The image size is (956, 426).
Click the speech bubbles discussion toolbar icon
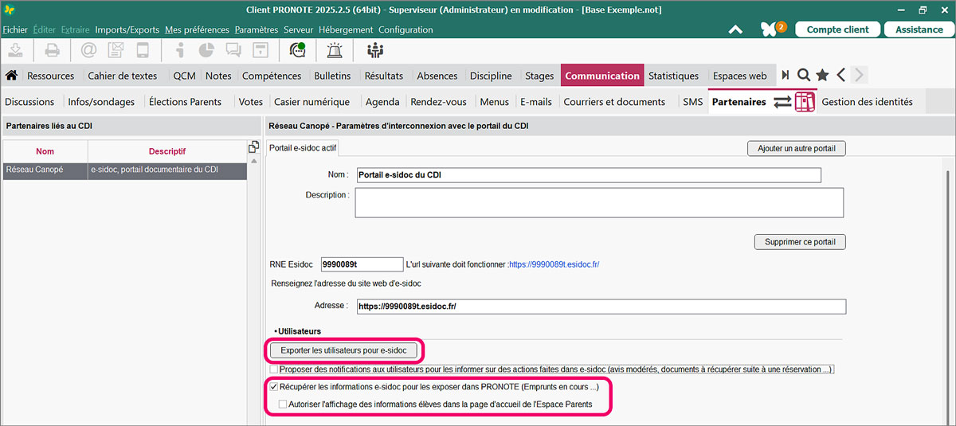(233, 50)
